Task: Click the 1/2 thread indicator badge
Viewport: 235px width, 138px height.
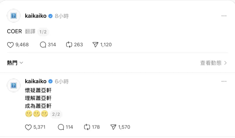Action: pyautogui.click(x=43, y=32)
